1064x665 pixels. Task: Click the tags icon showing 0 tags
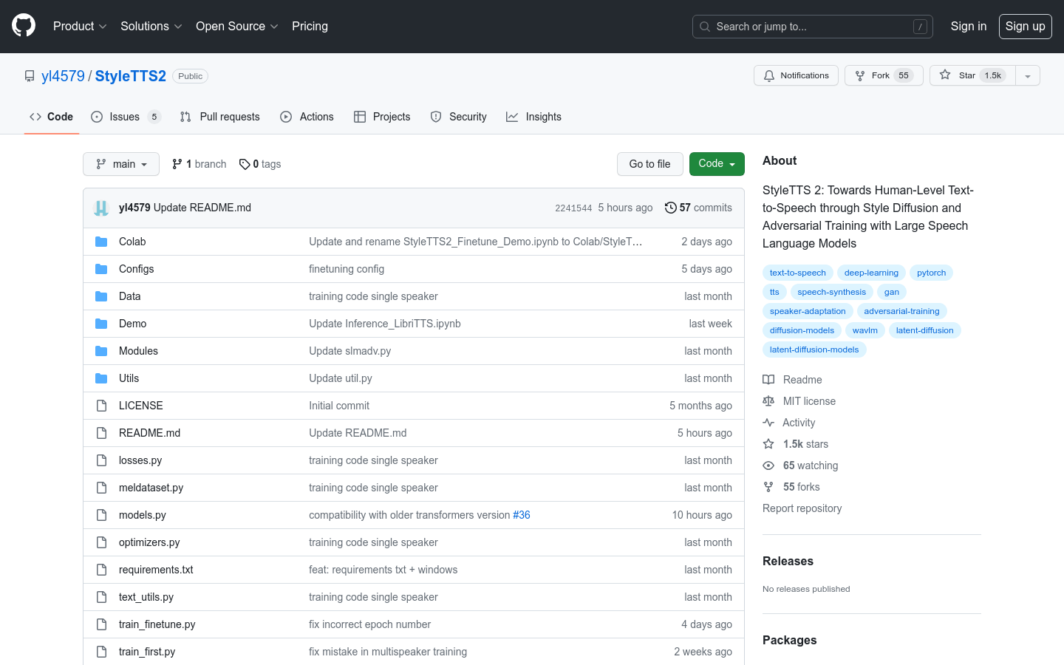(245, 164)
